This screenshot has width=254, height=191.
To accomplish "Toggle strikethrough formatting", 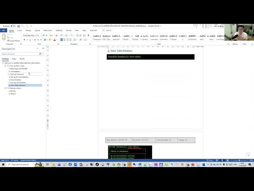I will point(35,40).
